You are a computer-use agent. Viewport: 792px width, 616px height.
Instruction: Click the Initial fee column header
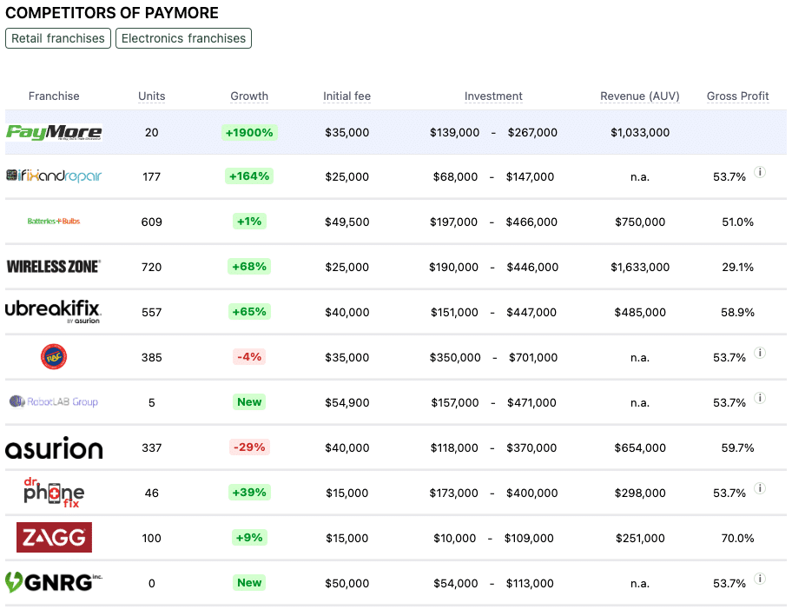pos(347,96)
